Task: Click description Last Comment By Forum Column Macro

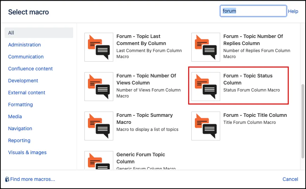Action: tap(149, 53)
